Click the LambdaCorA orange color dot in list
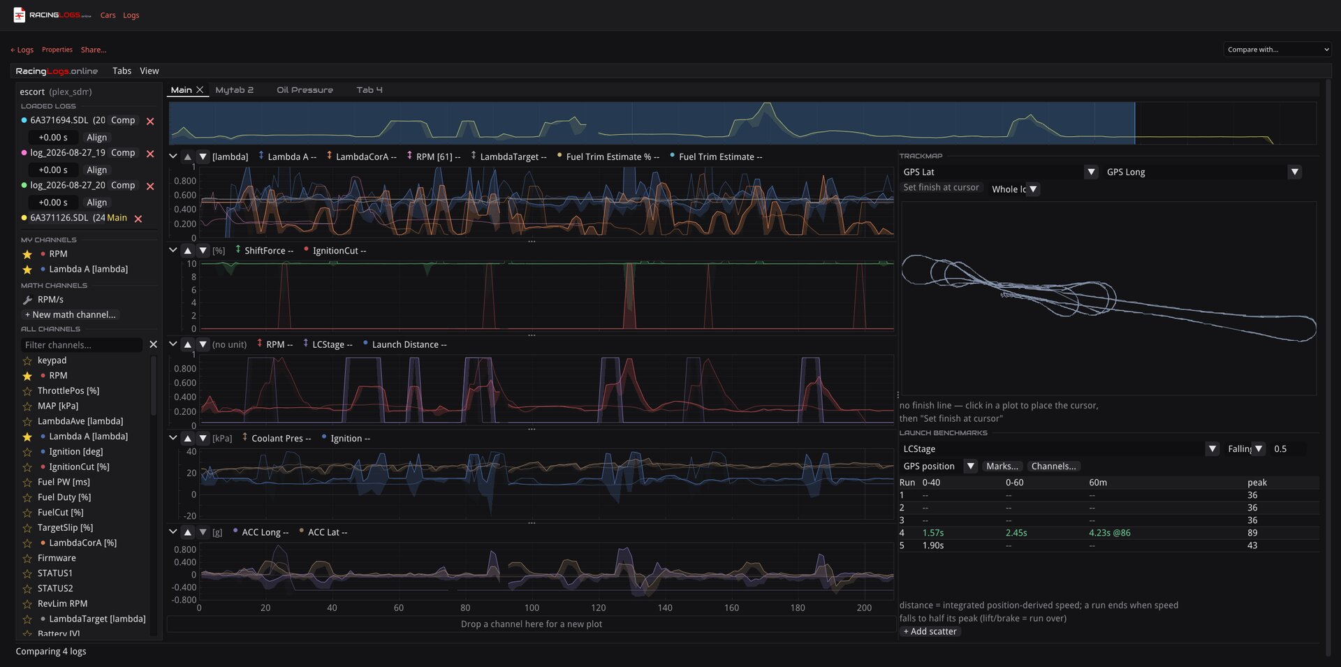 (x=43, y=543)
